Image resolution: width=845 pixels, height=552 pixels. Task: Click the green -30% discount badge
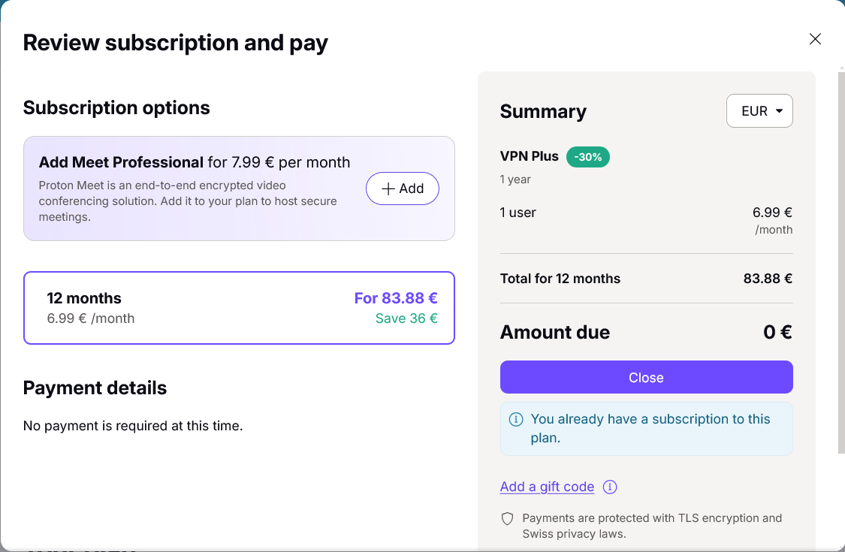(x=587, y=157)
